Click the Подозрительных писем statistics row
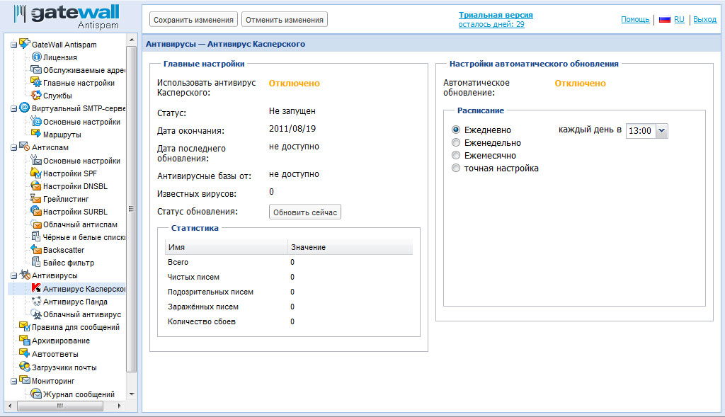 [x=289, y=292]
